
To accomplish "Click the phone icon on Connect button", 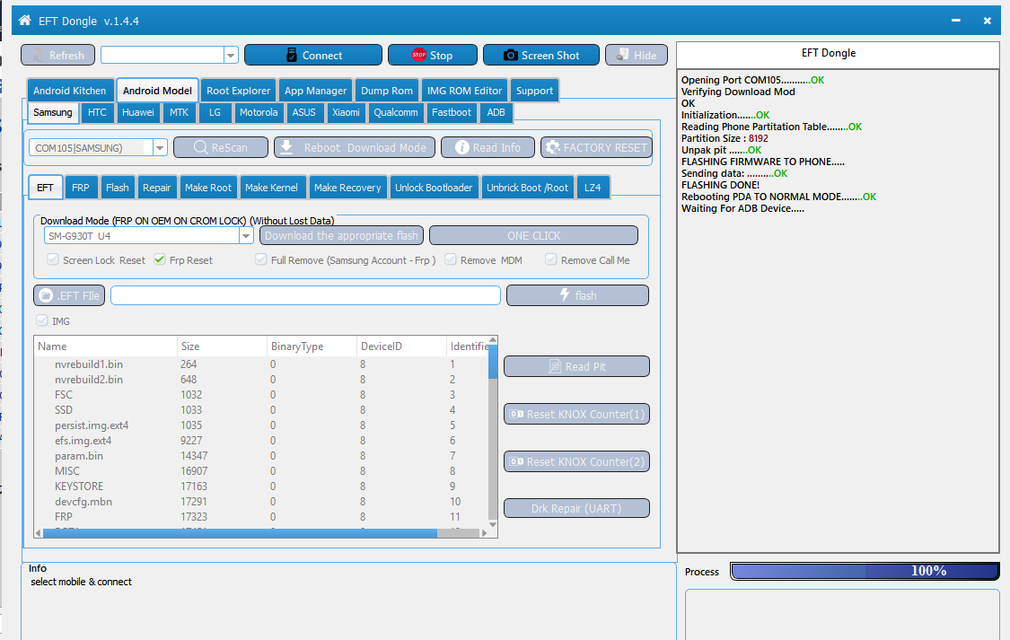I will [x=292, y=56].
